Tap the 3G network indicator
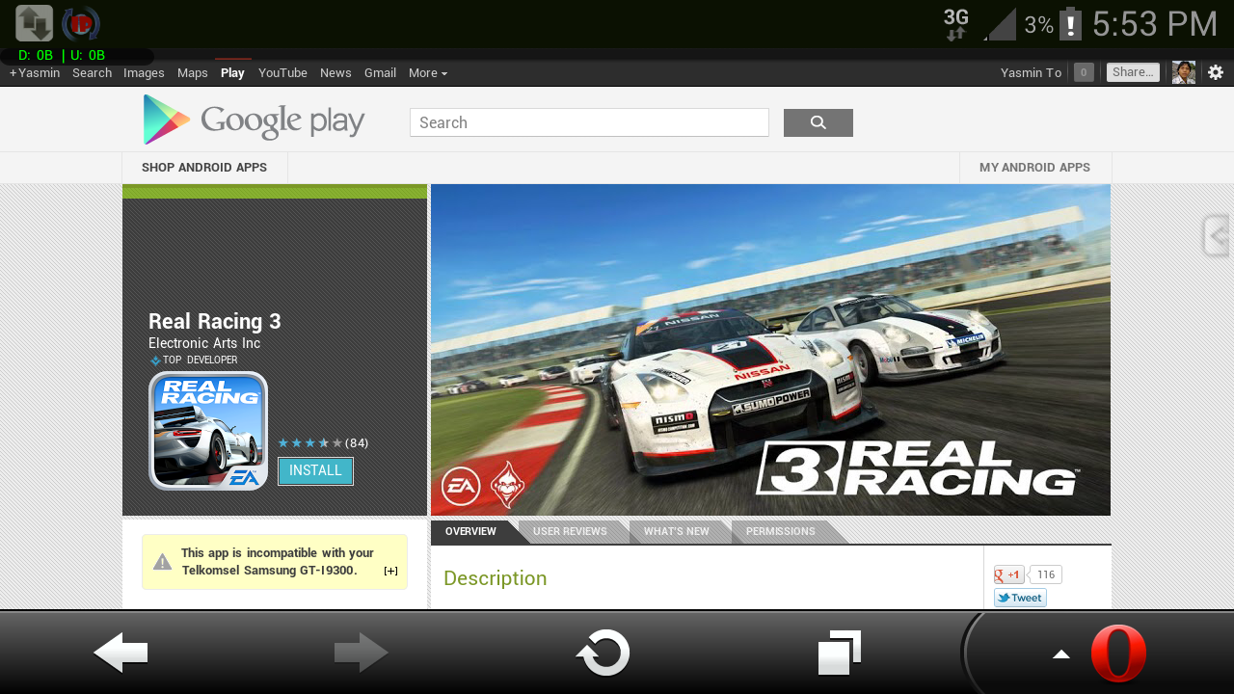Screen dimensions: 1234x694 pos(956,24)
